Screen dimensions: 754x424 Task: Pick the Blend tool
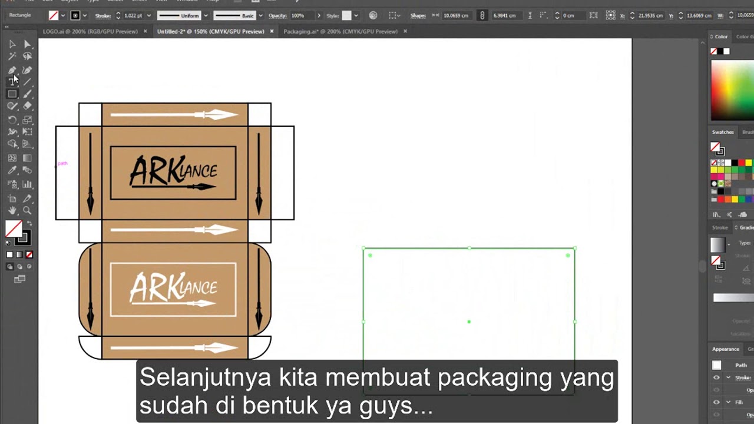coord(27,170)
